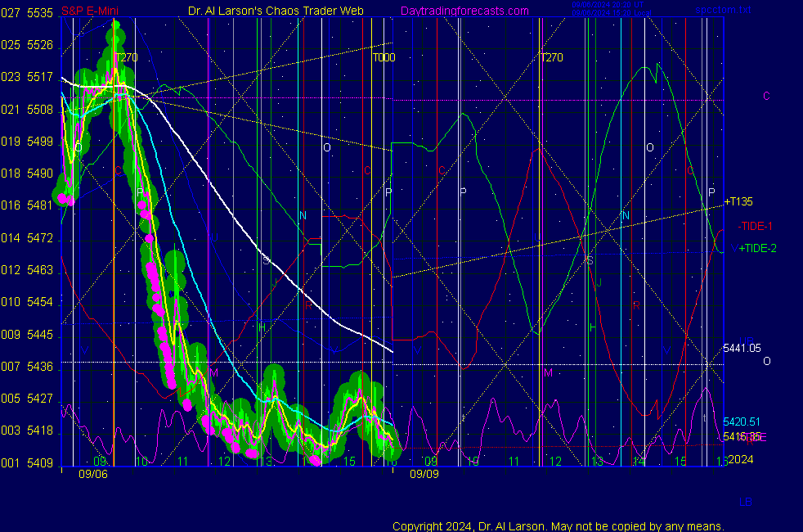This screenshot has height=532, width=803.
Task: Select the "012 5463" price axis label
Action: 27,269
